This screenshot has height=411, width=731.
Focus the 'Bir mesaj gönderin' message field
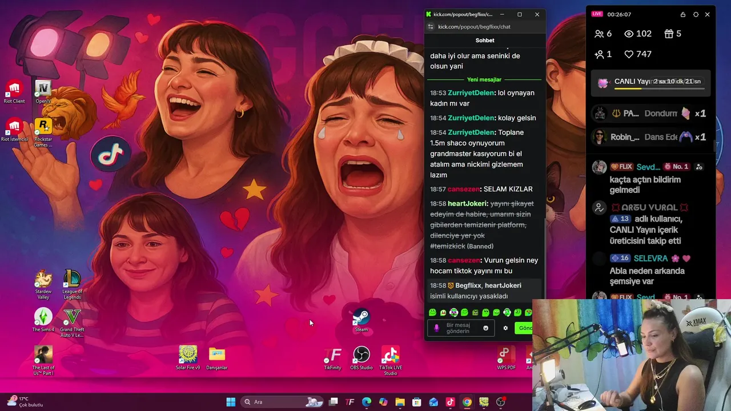(460, 328)
